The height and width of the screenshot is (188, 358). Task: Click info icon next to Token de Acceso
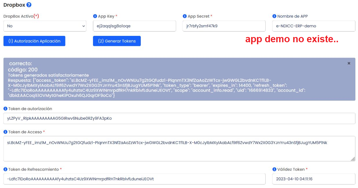click(5, 132)
